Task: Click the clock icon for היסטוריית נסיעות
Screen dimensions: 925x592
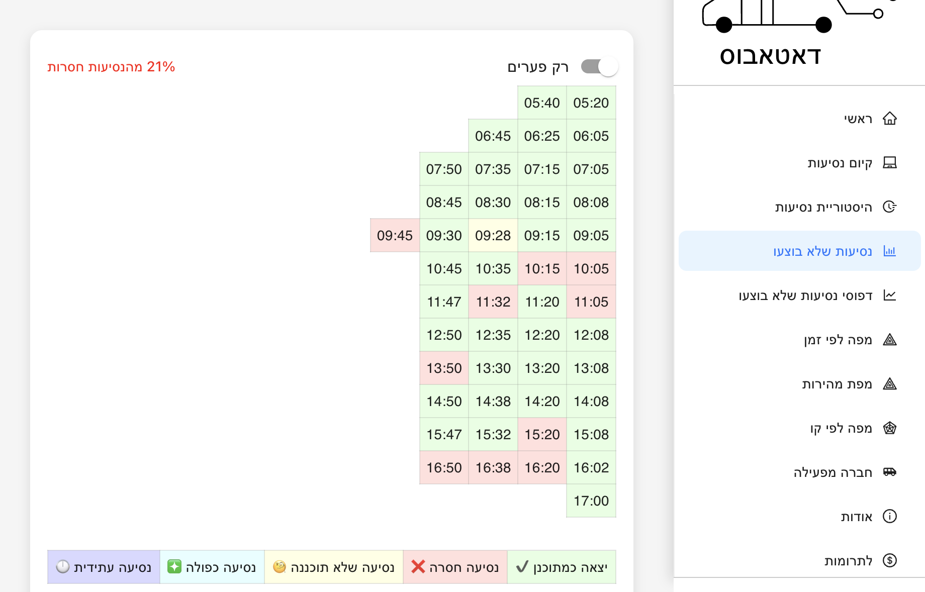Action: [889, 207]
